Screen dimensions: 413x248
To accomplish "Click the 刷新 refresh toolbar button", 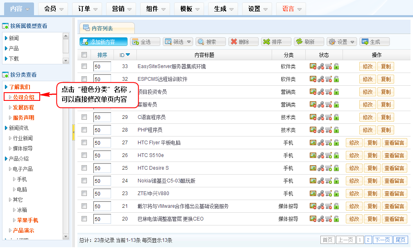I will [x=309, y=42].
